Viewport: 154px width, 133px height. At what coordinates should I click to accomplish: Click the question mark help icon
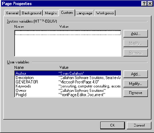(144, 4)
